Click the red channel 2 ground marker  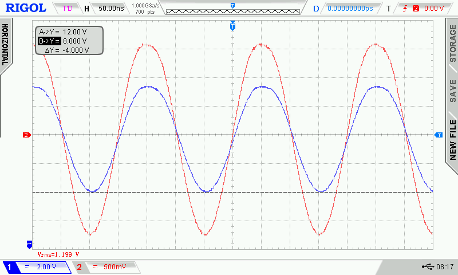coord(27,135)
